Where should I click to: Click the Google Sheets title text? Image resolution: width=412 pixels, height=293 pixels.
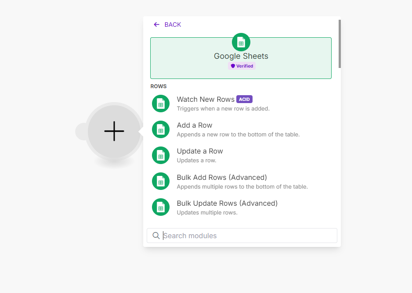point(241,56)
